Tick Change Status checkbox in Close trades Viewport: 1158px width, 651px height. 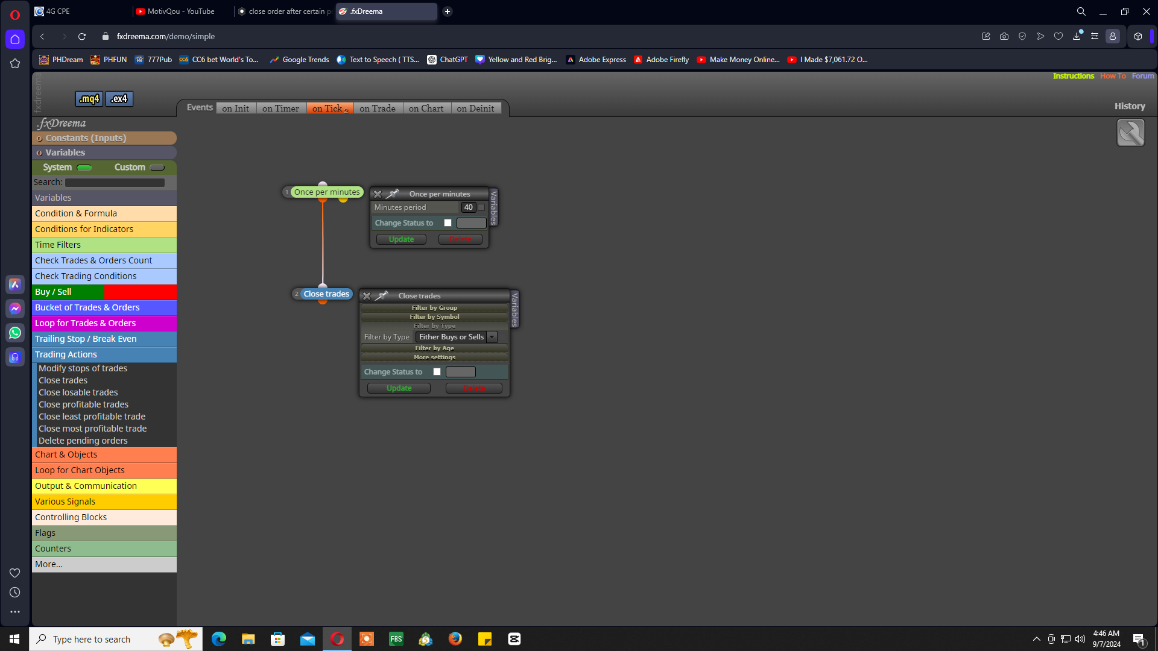pyautogui.click(x=437, y=372)
